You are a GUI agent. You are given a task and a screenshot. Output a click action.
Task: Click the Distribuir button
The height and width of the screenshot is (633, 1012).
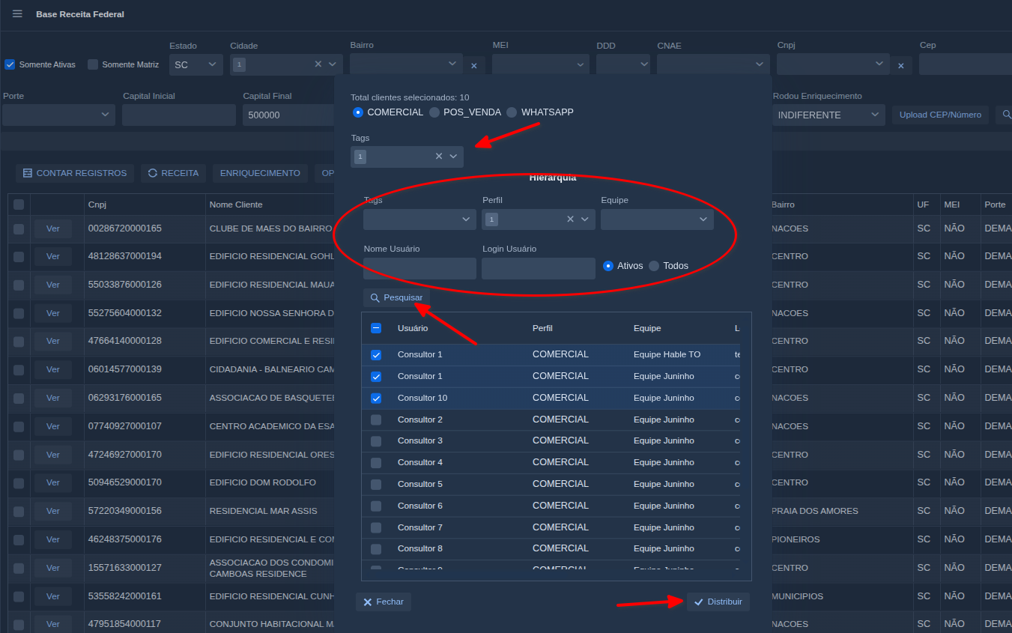718,602
